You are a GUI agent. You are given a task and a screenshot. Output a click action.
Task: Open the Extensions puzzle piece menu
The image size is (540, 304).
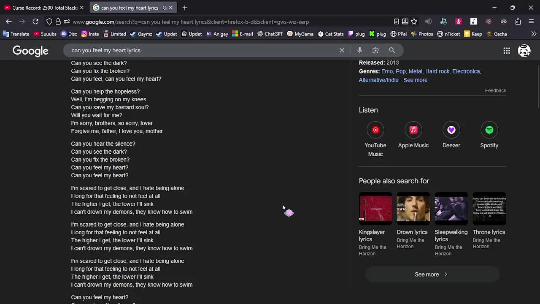pyautogui.click(x=518, y=22)
